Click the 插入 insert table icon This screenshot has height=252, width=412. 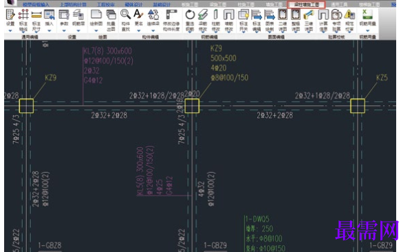coord(49,14)
